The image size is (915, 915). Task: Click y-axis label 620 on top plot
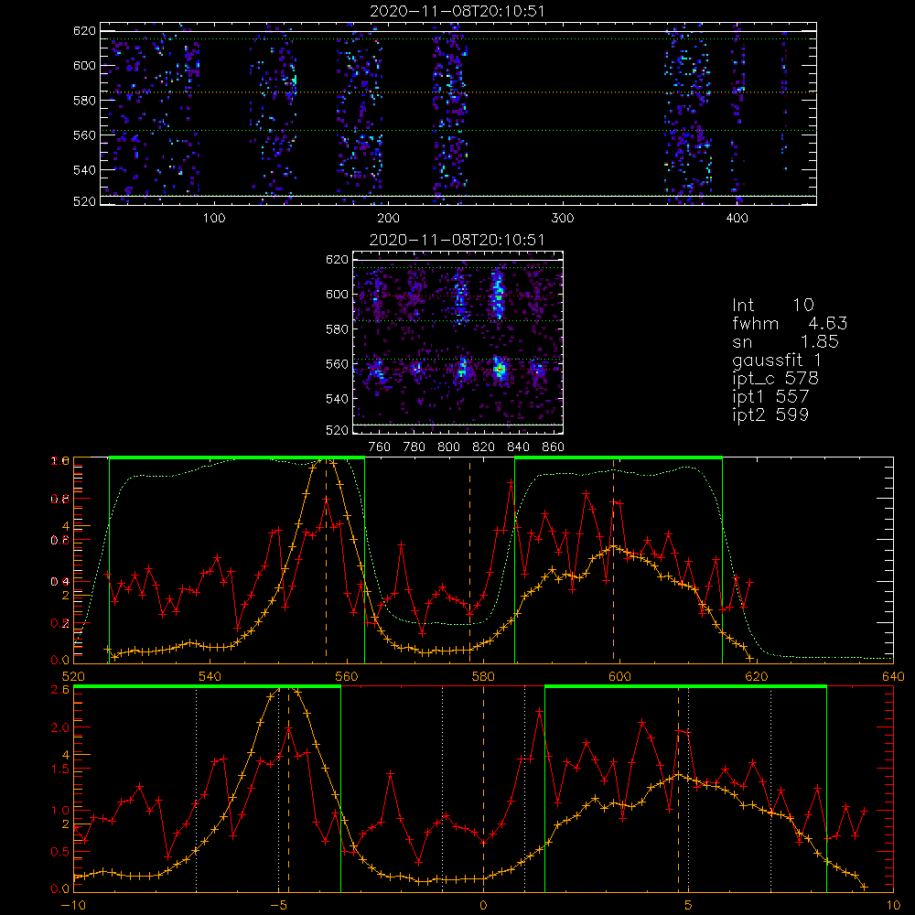(x=84, y=31)
